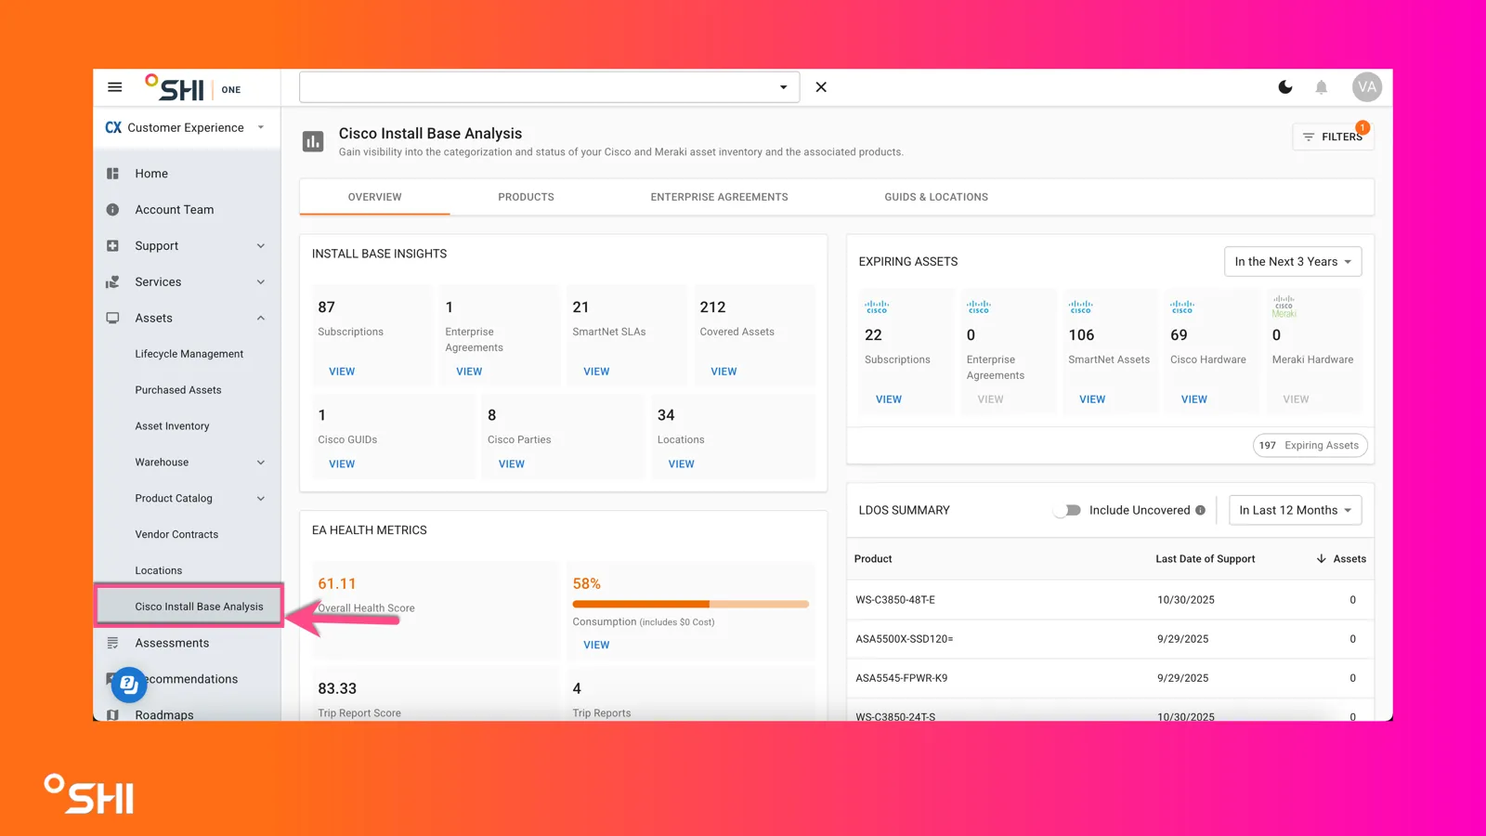Open Vendor Contracts in sidebar
The width and height of the screenshot is (1486, 836).
click(x=176, y=535)
